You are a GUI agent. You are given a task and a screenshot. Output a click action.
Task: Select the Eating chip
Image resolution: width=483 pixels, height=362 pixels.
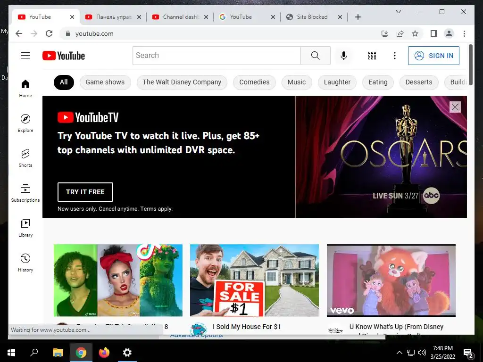coord(378,82)
